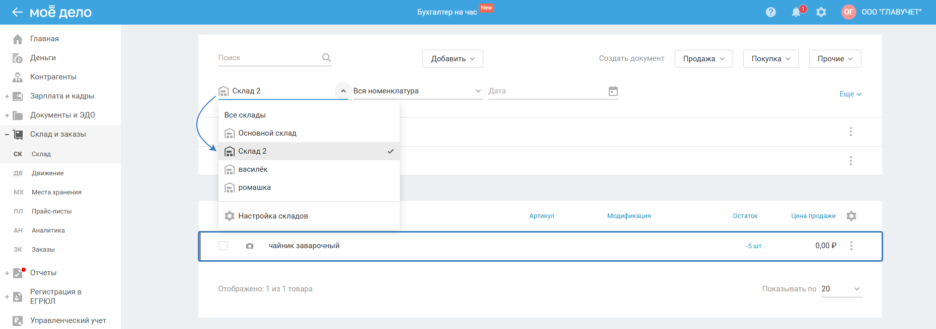
Task: Open the settings gear in the top bar
Action: 821,12
